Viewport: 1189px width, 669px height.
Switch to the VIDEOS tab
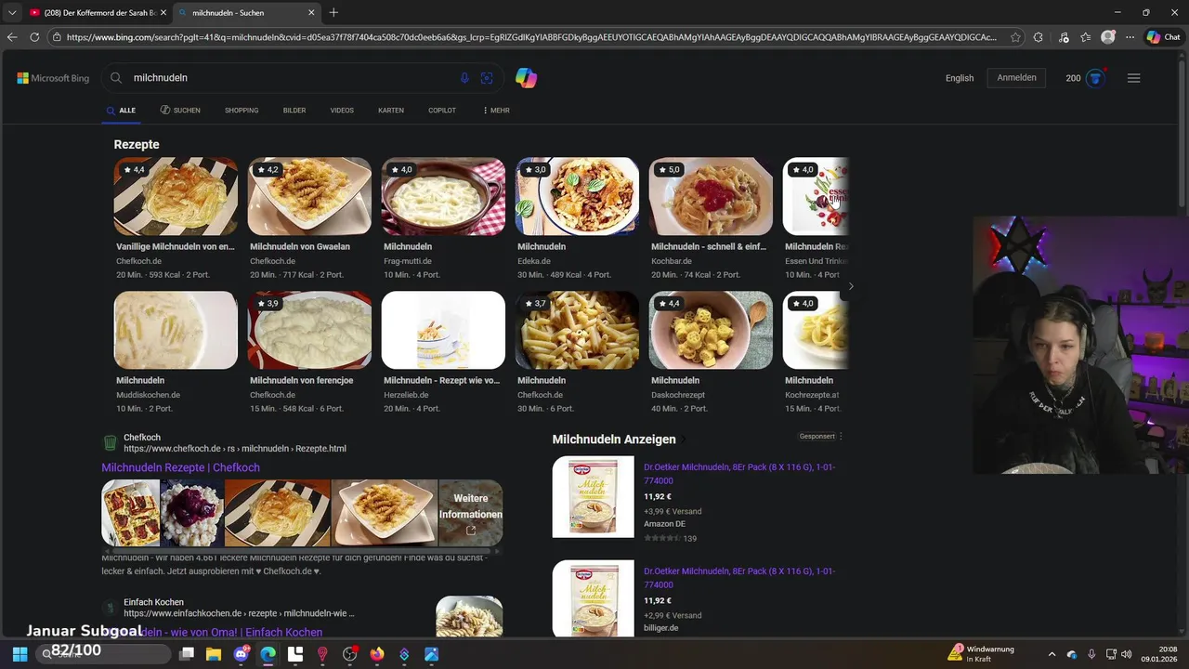tap(342, 111)
